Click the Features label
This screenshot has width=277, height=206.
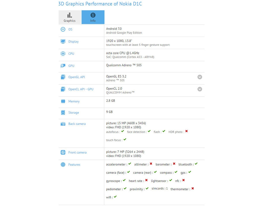tap(74, 164)
